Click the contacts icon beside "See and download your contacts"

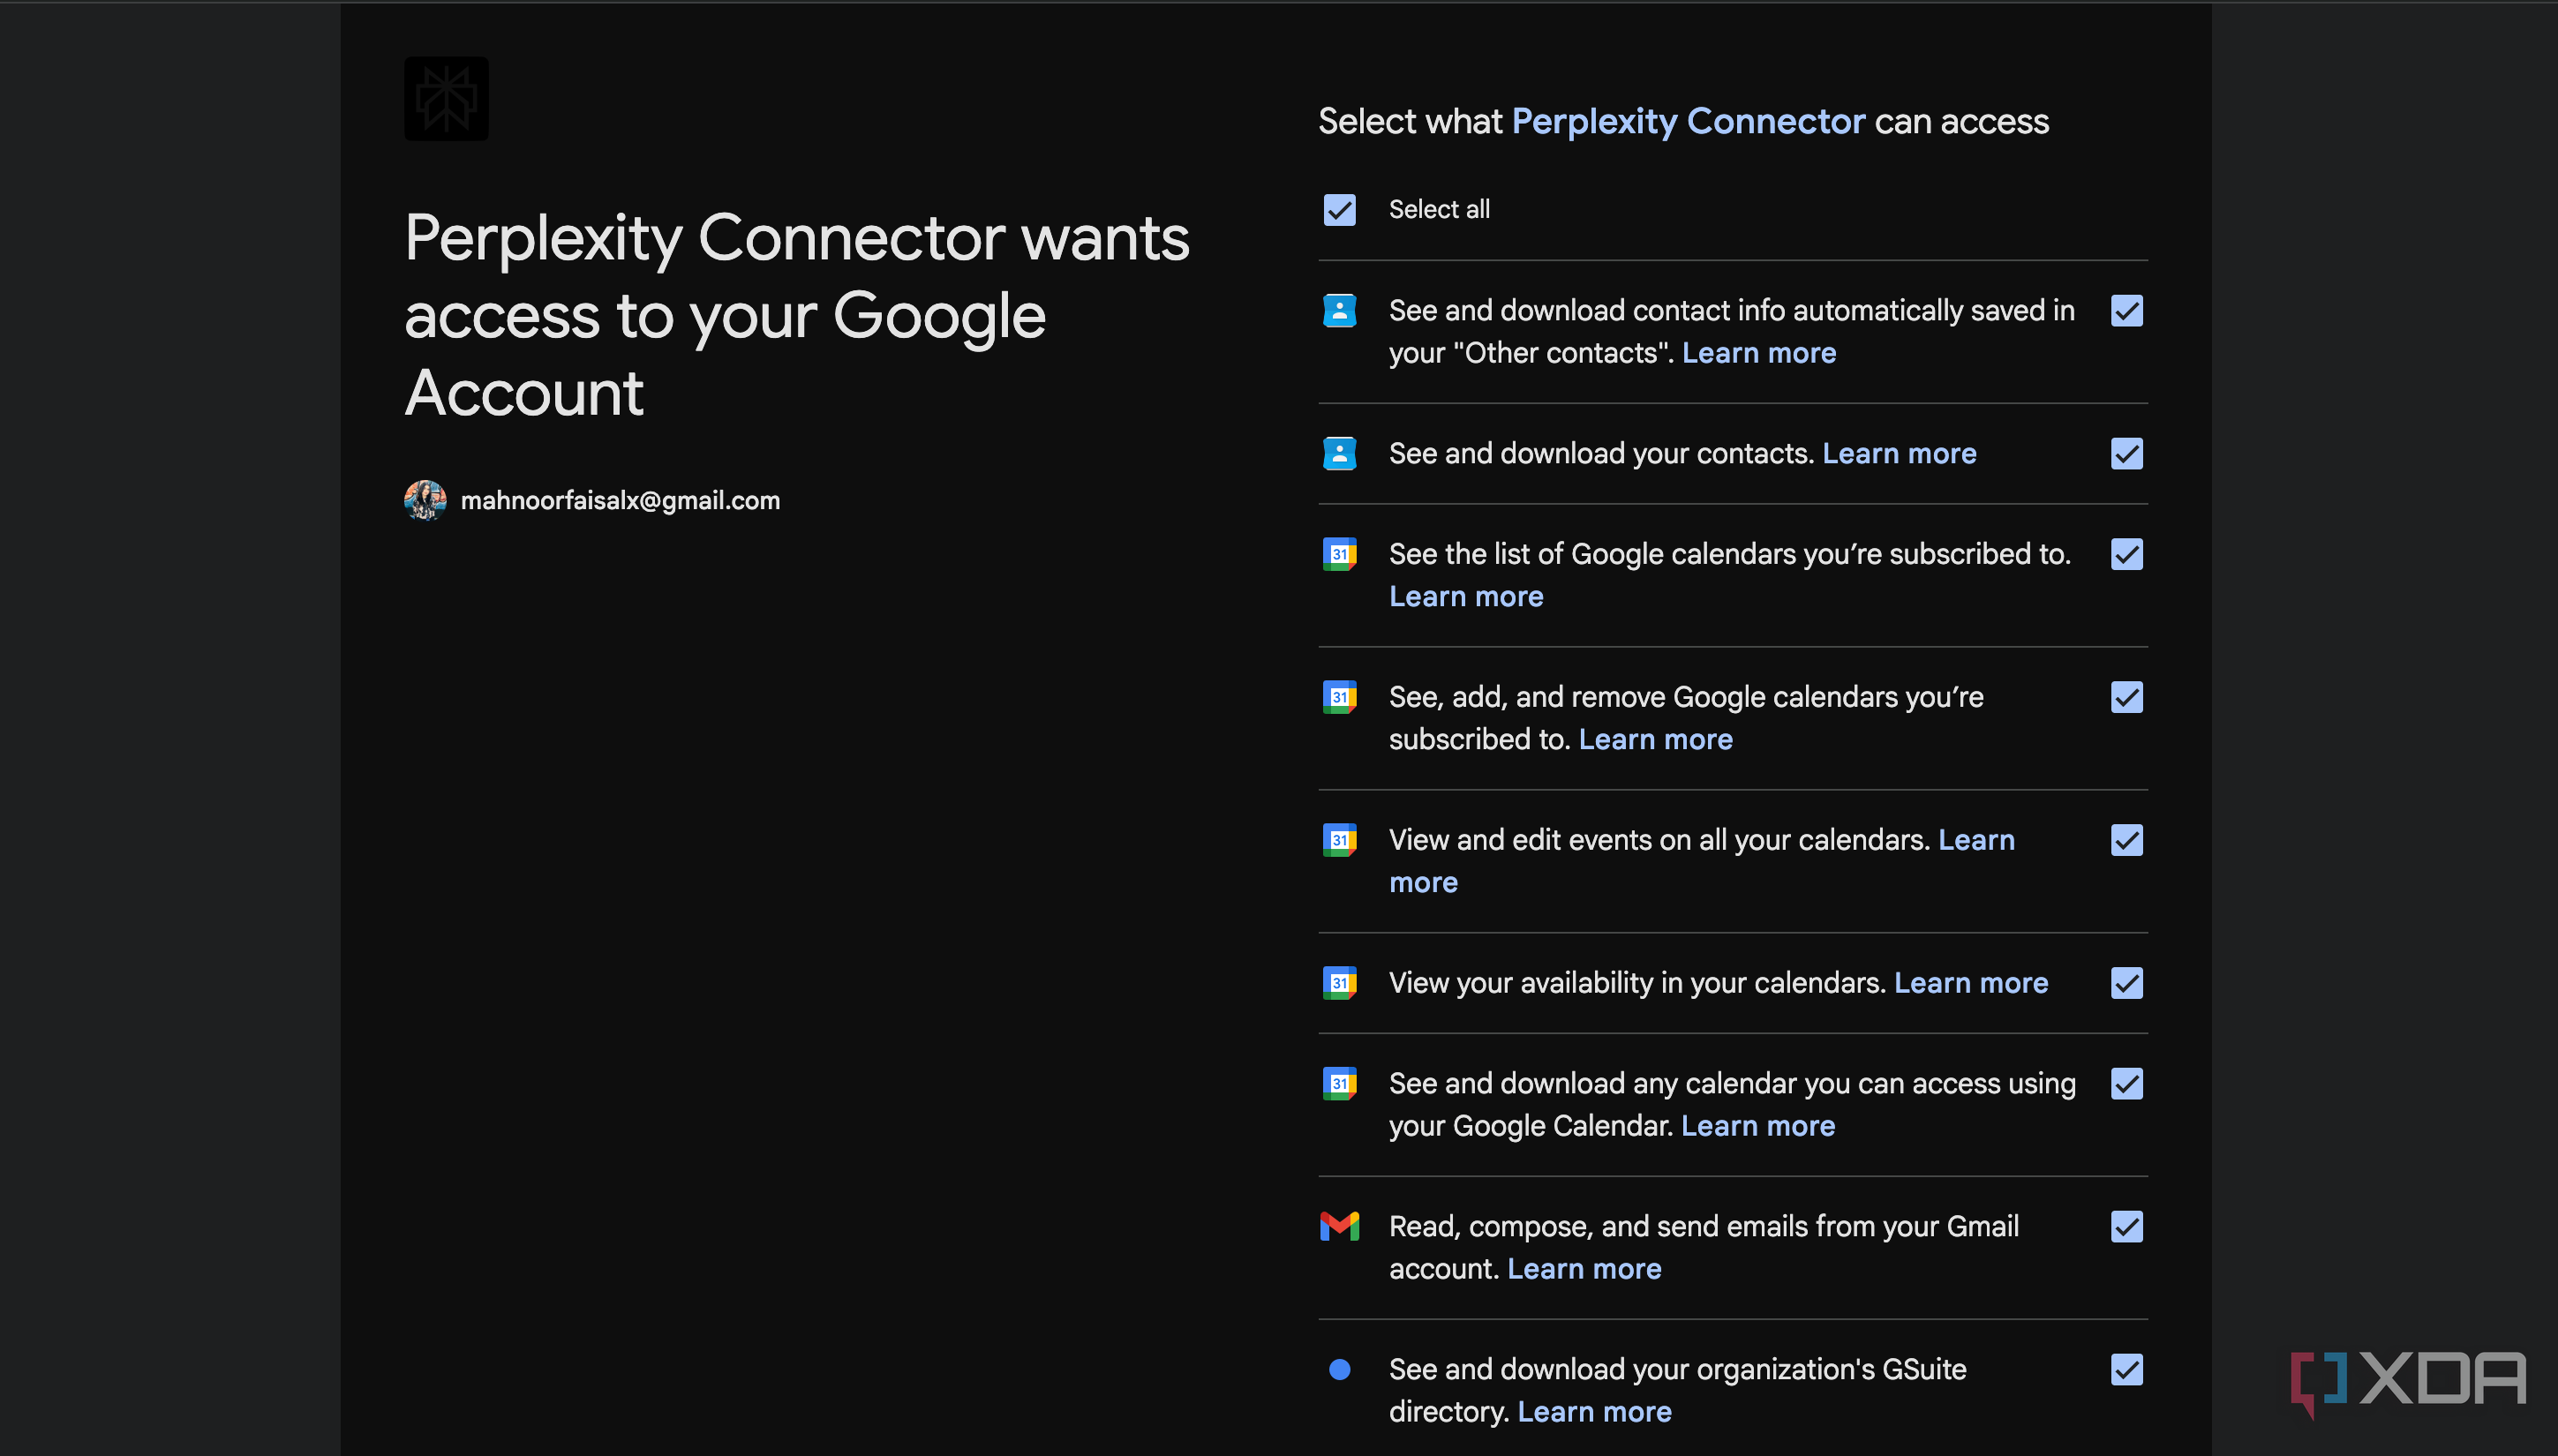(x=1339, y=454)
